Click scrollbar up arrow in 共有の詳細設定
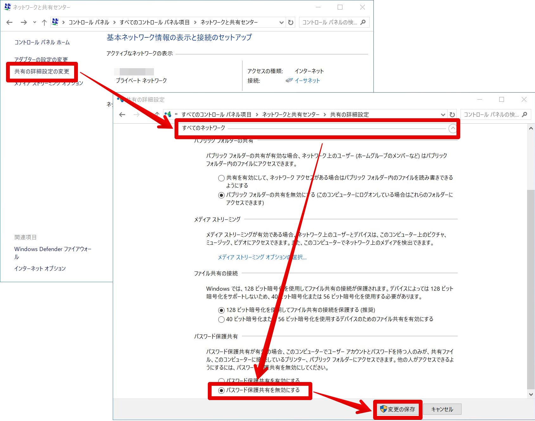 tap(531, 128)
